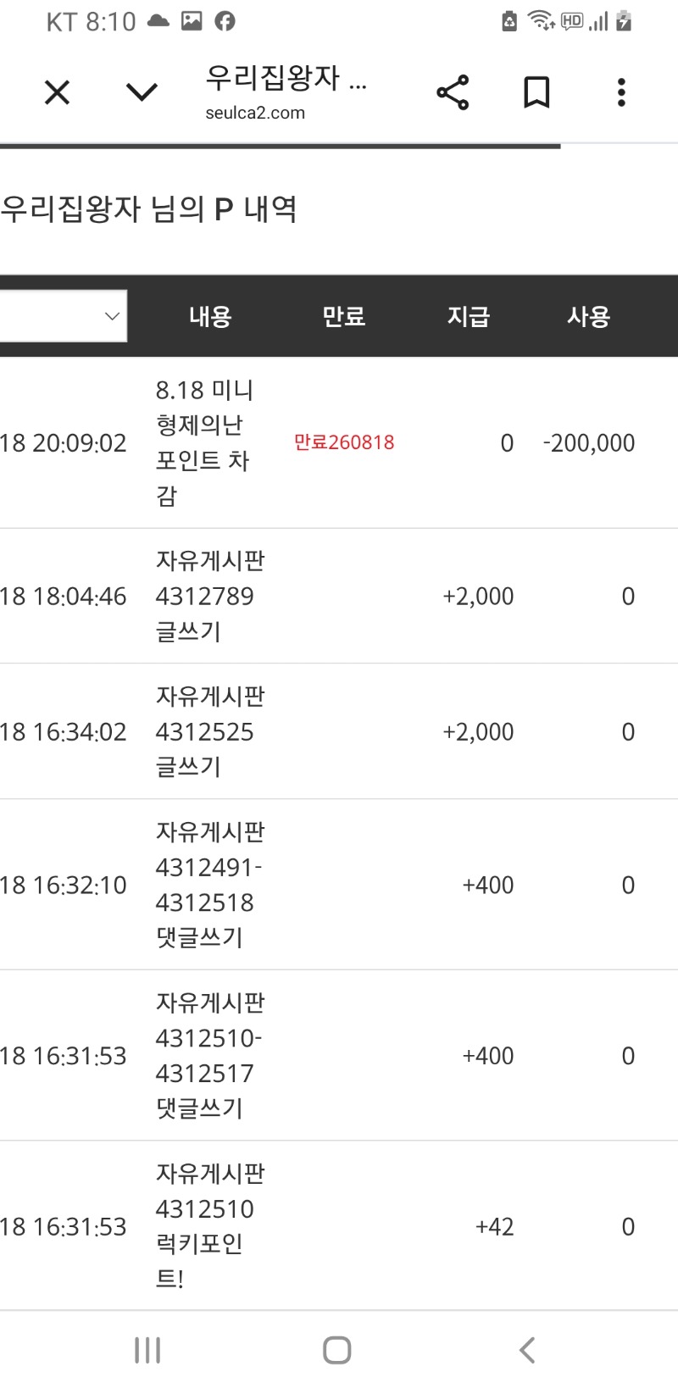This screenshot has height=1394, width=678.
Task: Open the three-dot more options menu
Action: tap(621, 92)
